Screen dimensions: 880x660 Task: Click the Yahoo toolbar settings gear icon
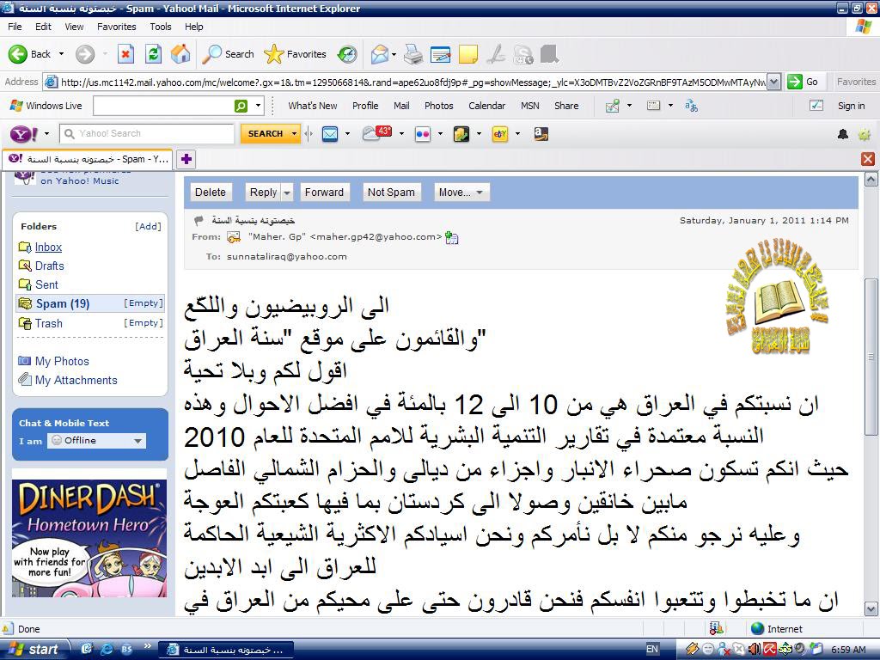point(865,134)
